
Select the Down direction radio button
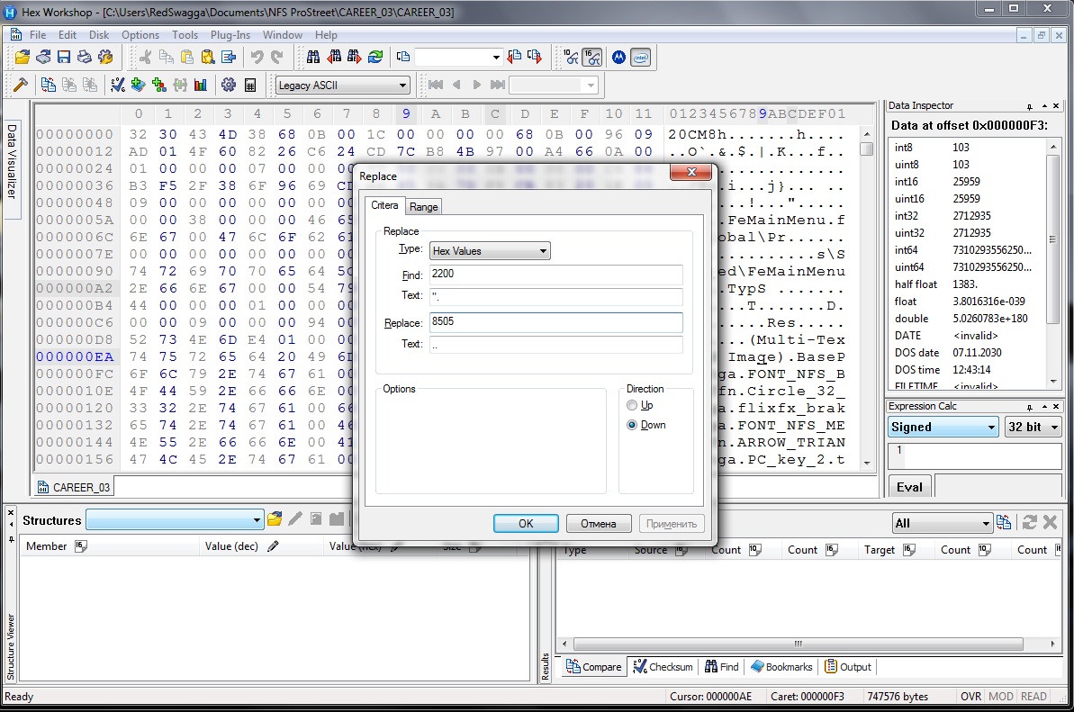click(x=632, y=425)
